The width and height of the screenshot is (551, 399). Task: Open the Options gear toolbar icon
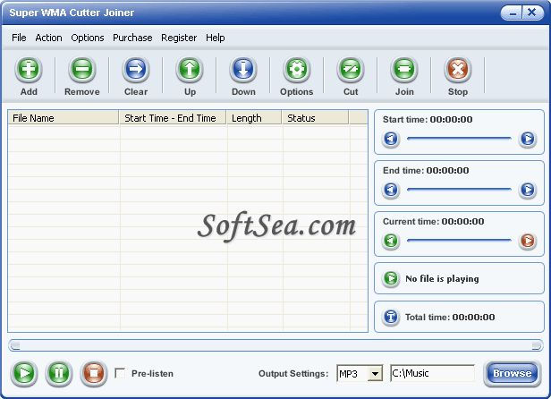coord(297,69)
